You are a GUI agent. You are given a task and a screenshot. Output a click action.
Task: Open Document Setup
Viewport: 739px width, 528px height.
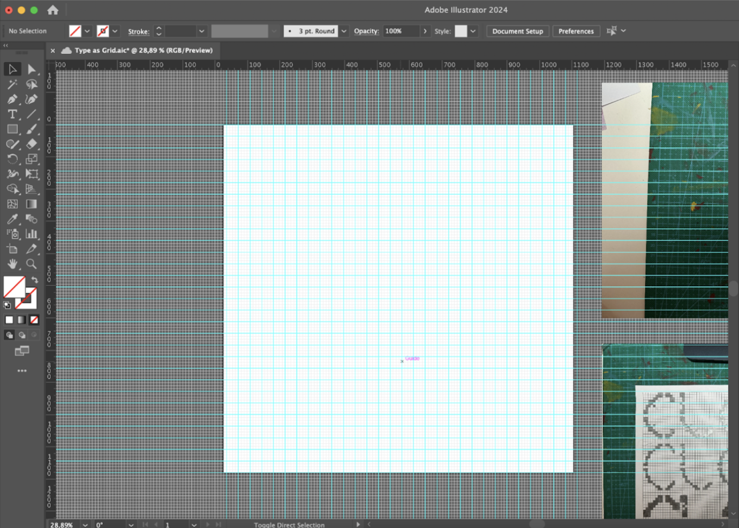pyautogui.click(x=517, y=31)
